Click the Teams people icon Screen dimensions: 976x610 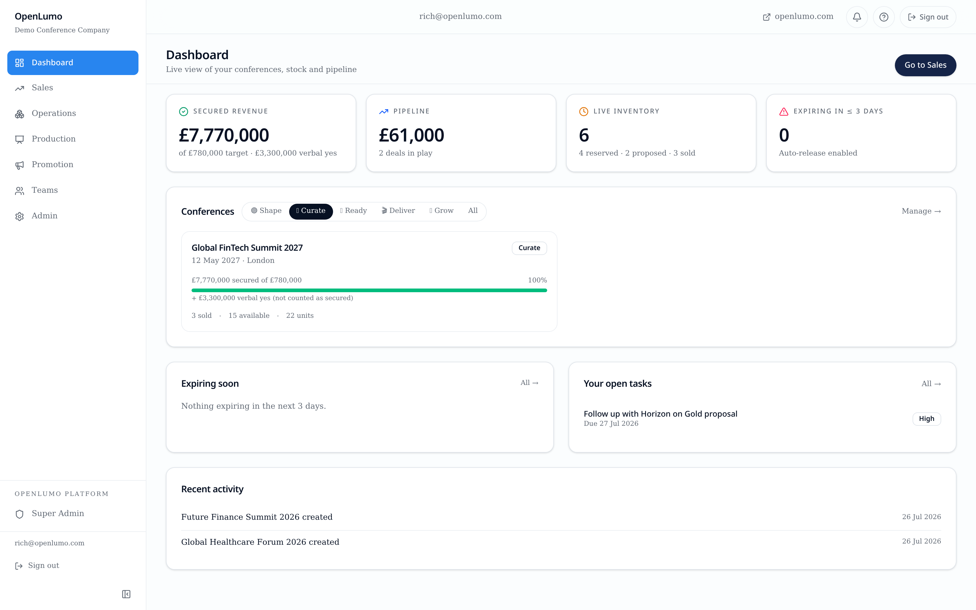19,191
